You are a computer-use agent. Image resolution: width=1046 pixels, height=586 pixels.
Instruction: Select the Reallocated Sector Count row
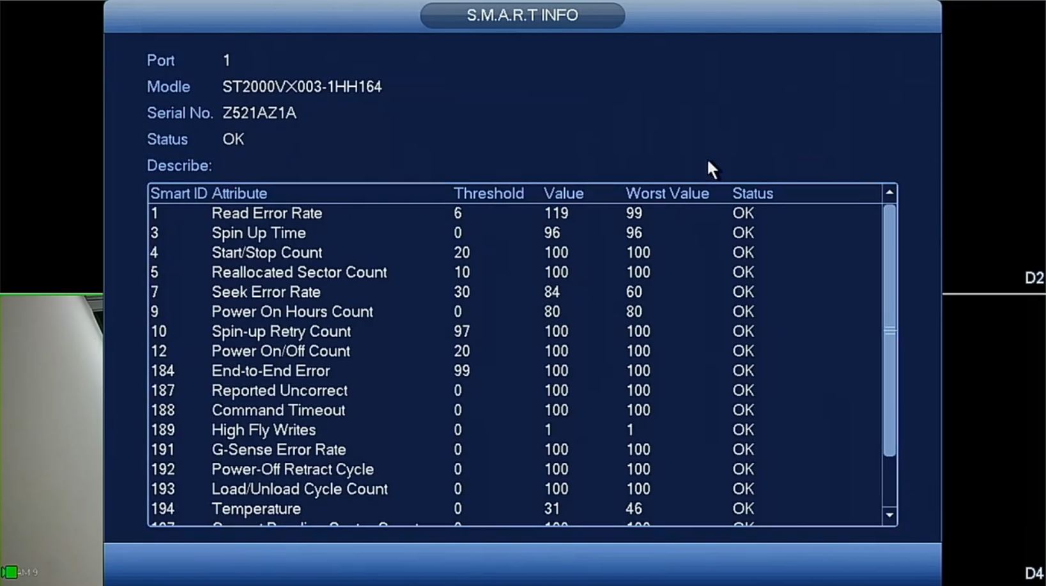515,273
